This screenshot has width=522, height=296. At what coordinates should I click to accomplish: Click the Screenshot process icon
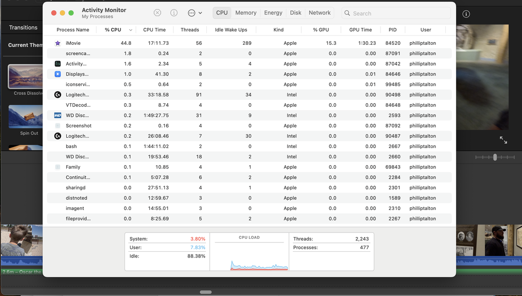coord(57,126)
